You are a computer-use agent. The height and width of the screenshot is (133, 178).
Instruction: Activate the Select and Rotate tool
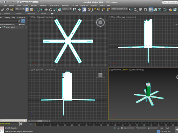point(50,10)
